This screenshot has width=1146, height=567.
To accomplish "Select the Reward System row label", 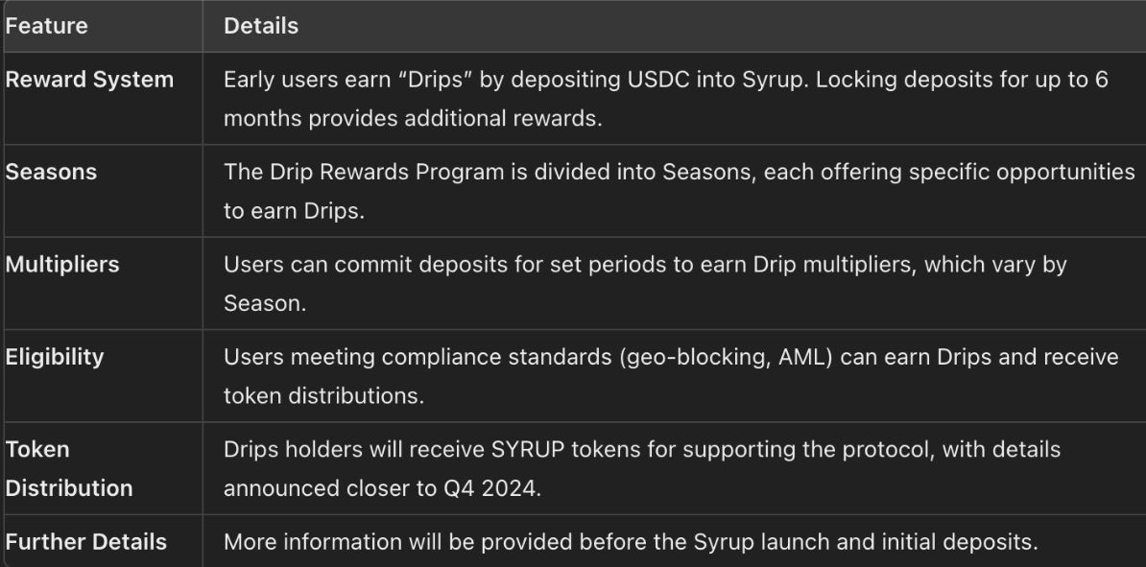I will pos(90,80).
